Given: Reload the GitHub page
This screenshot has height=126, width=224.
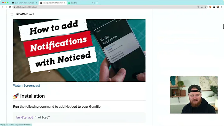Looking at the screenshot, I should (x=10, y=7).
